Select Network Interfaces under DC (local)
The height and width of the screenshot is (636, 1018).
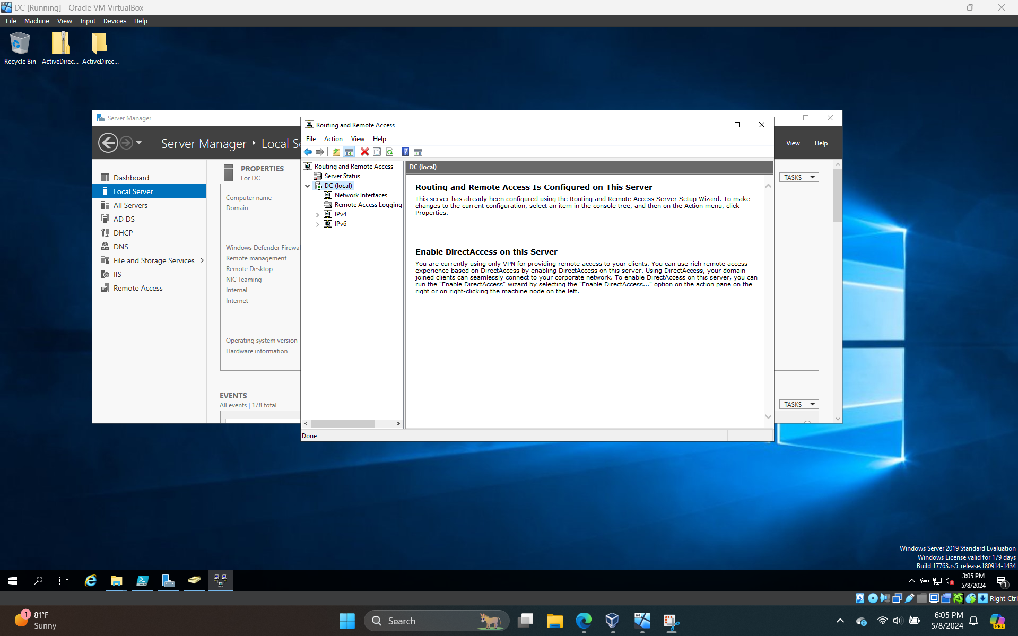tap(360, 195)
